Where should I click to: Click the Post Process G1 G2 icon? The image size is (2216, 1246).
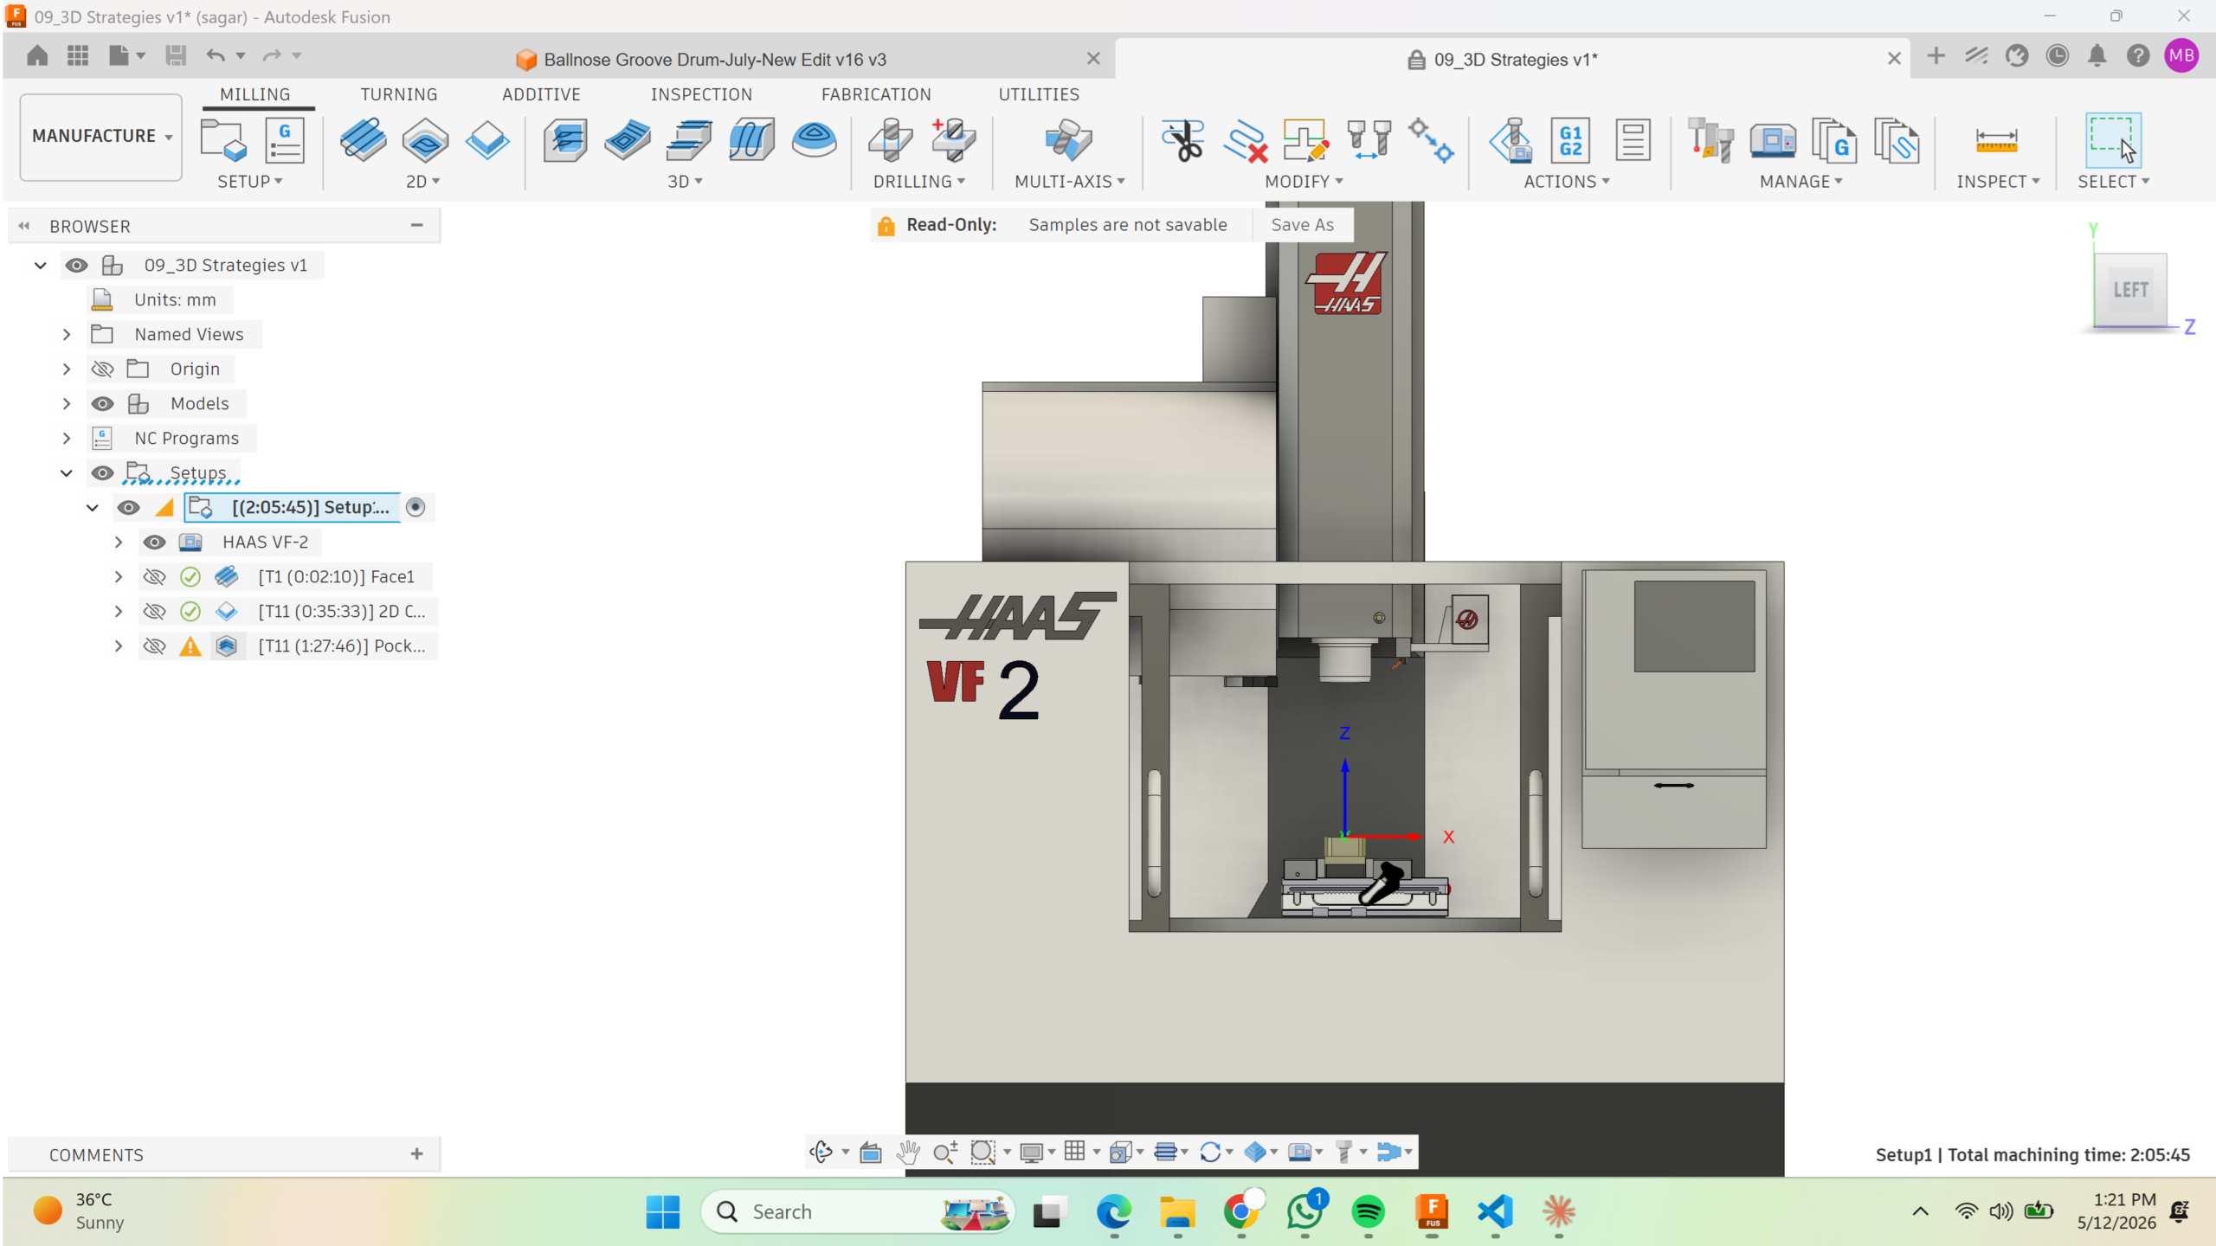coord(1571,139)
